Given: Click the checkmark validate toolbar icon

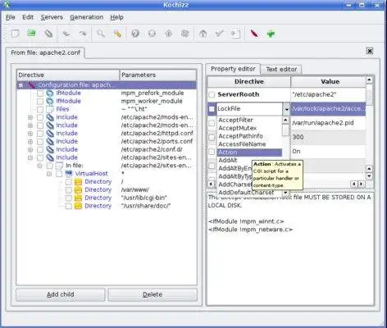Looking at the screenshot, I should pyautogui.click(x=220, y=34).
